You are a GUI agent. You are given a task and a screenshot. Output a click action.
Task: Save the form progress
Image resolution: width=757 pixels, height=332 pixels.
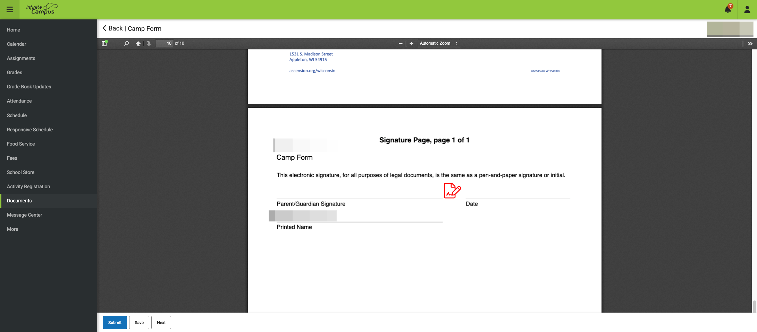pyautogui.click(x=139, y=322)
